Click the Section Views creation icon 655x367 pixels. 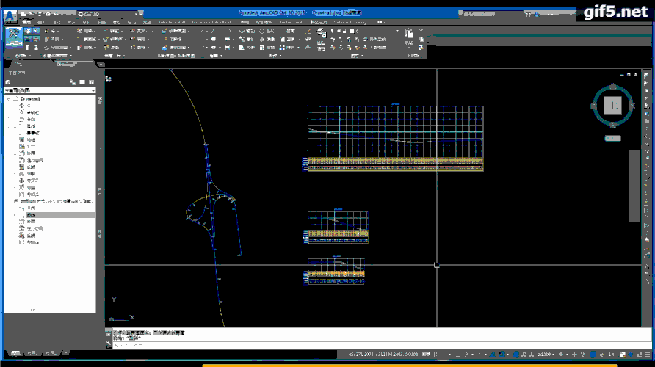coord(175,48)
